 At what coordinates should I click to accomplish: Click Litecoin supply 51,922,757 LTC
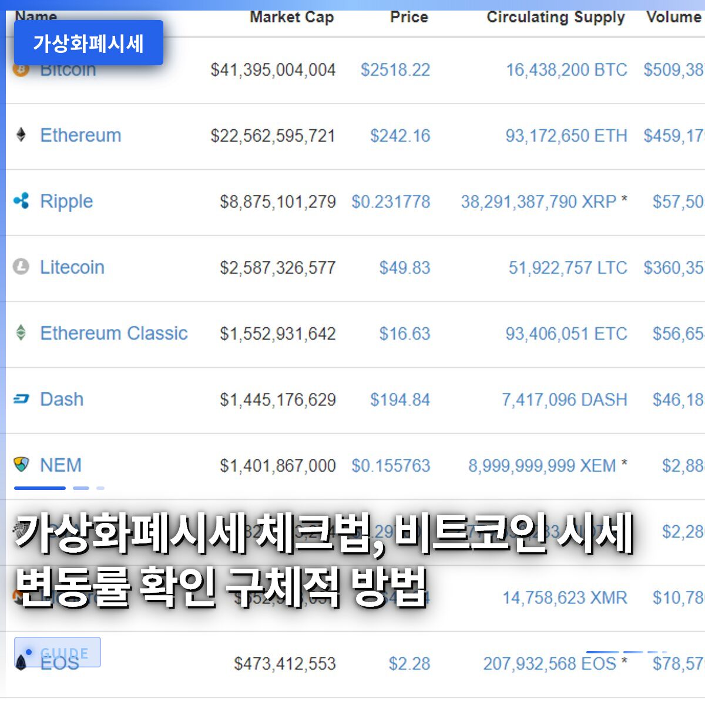coord(568,268)
